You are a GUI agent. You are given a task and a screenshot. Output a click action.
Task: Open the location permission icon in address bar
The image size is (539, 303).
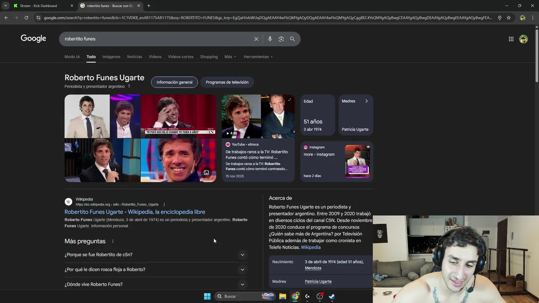coord(499,18)
